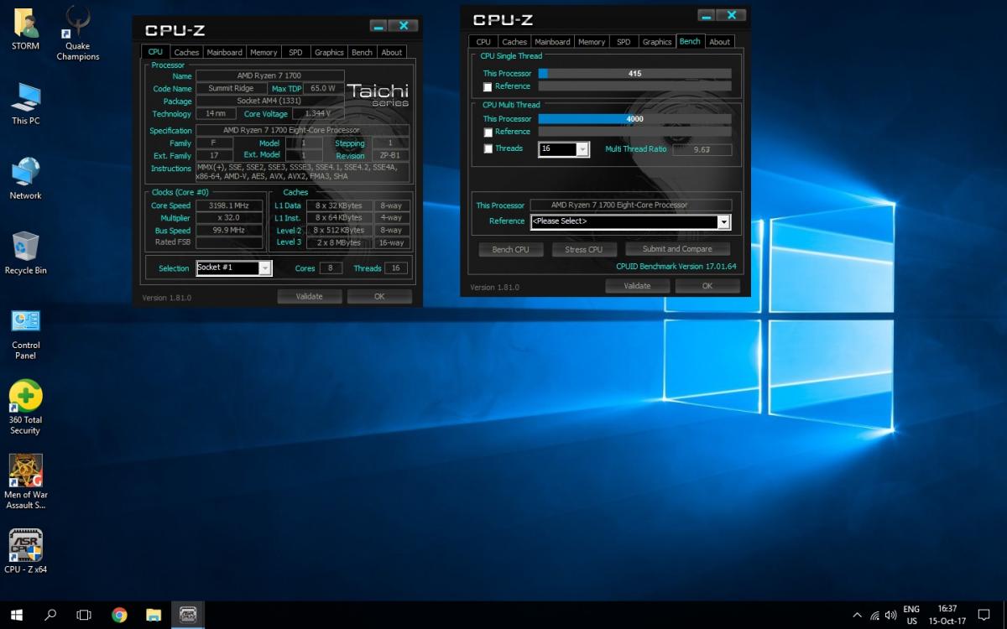Click Validate in Bench window
Image resolution: width=1007 pixels, height=629 pixels.
click(x=637, y=286)
